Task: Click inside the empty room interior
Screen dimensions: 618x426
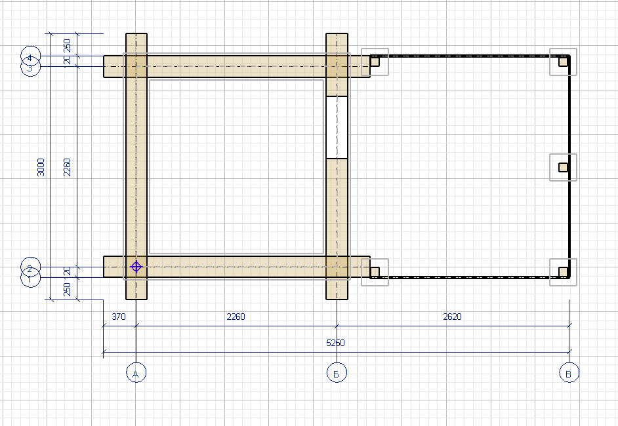Action: click(236, 167)
